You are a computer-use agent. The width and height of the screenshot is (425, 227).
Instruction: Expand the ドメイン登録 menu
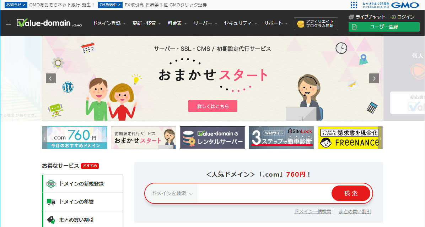click(x=109, y=23)
